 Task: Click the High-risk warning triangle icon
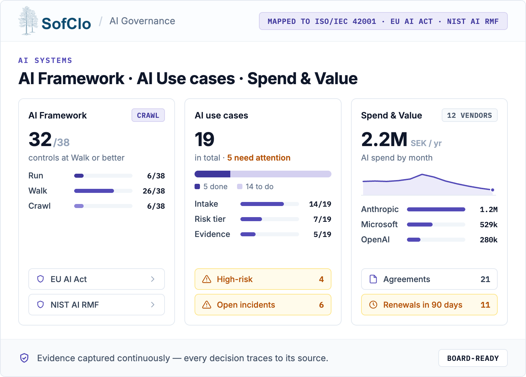coord(206,279)
